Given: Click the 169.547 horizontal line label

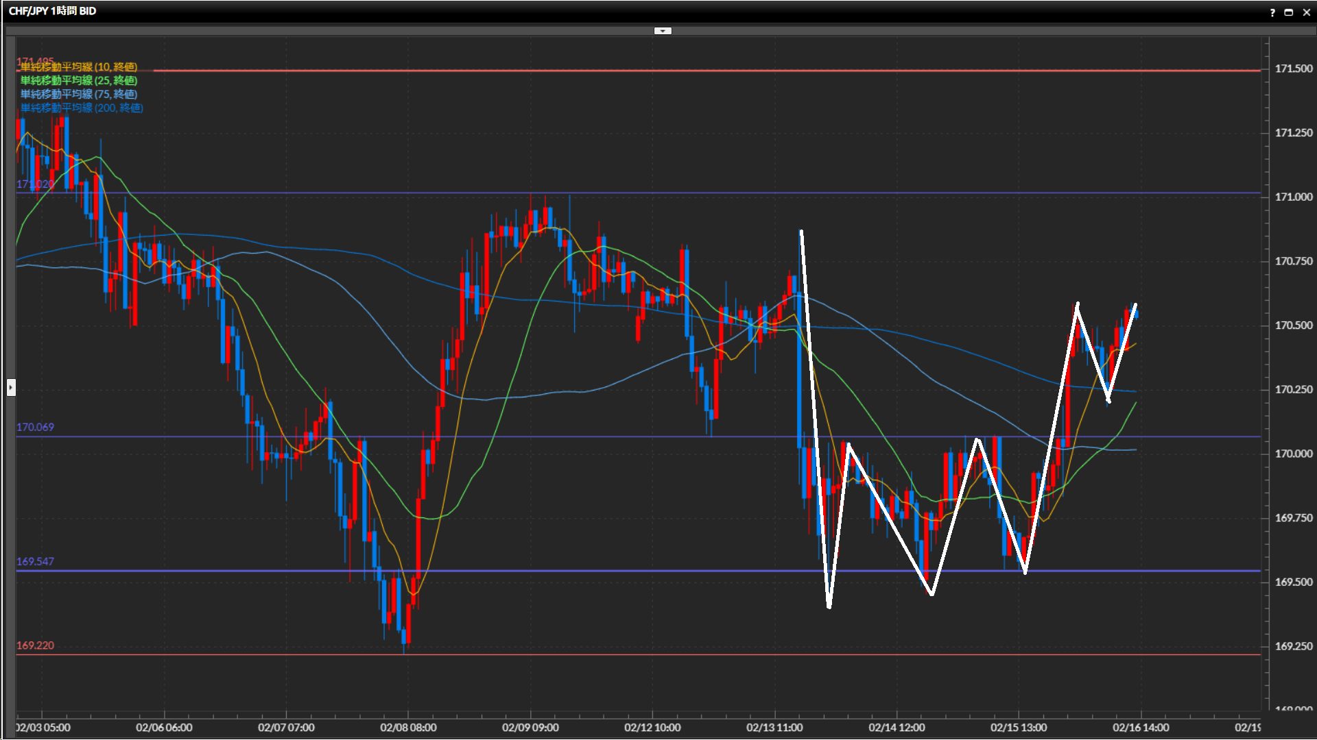Looking at the screenshot, I should click(x=35, y=562).
